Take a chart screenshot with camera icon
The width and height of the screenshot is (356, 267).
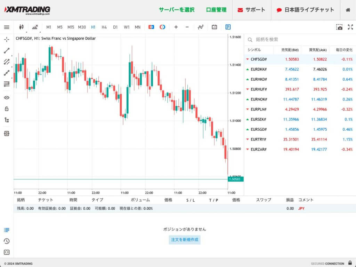click(339, 27)
